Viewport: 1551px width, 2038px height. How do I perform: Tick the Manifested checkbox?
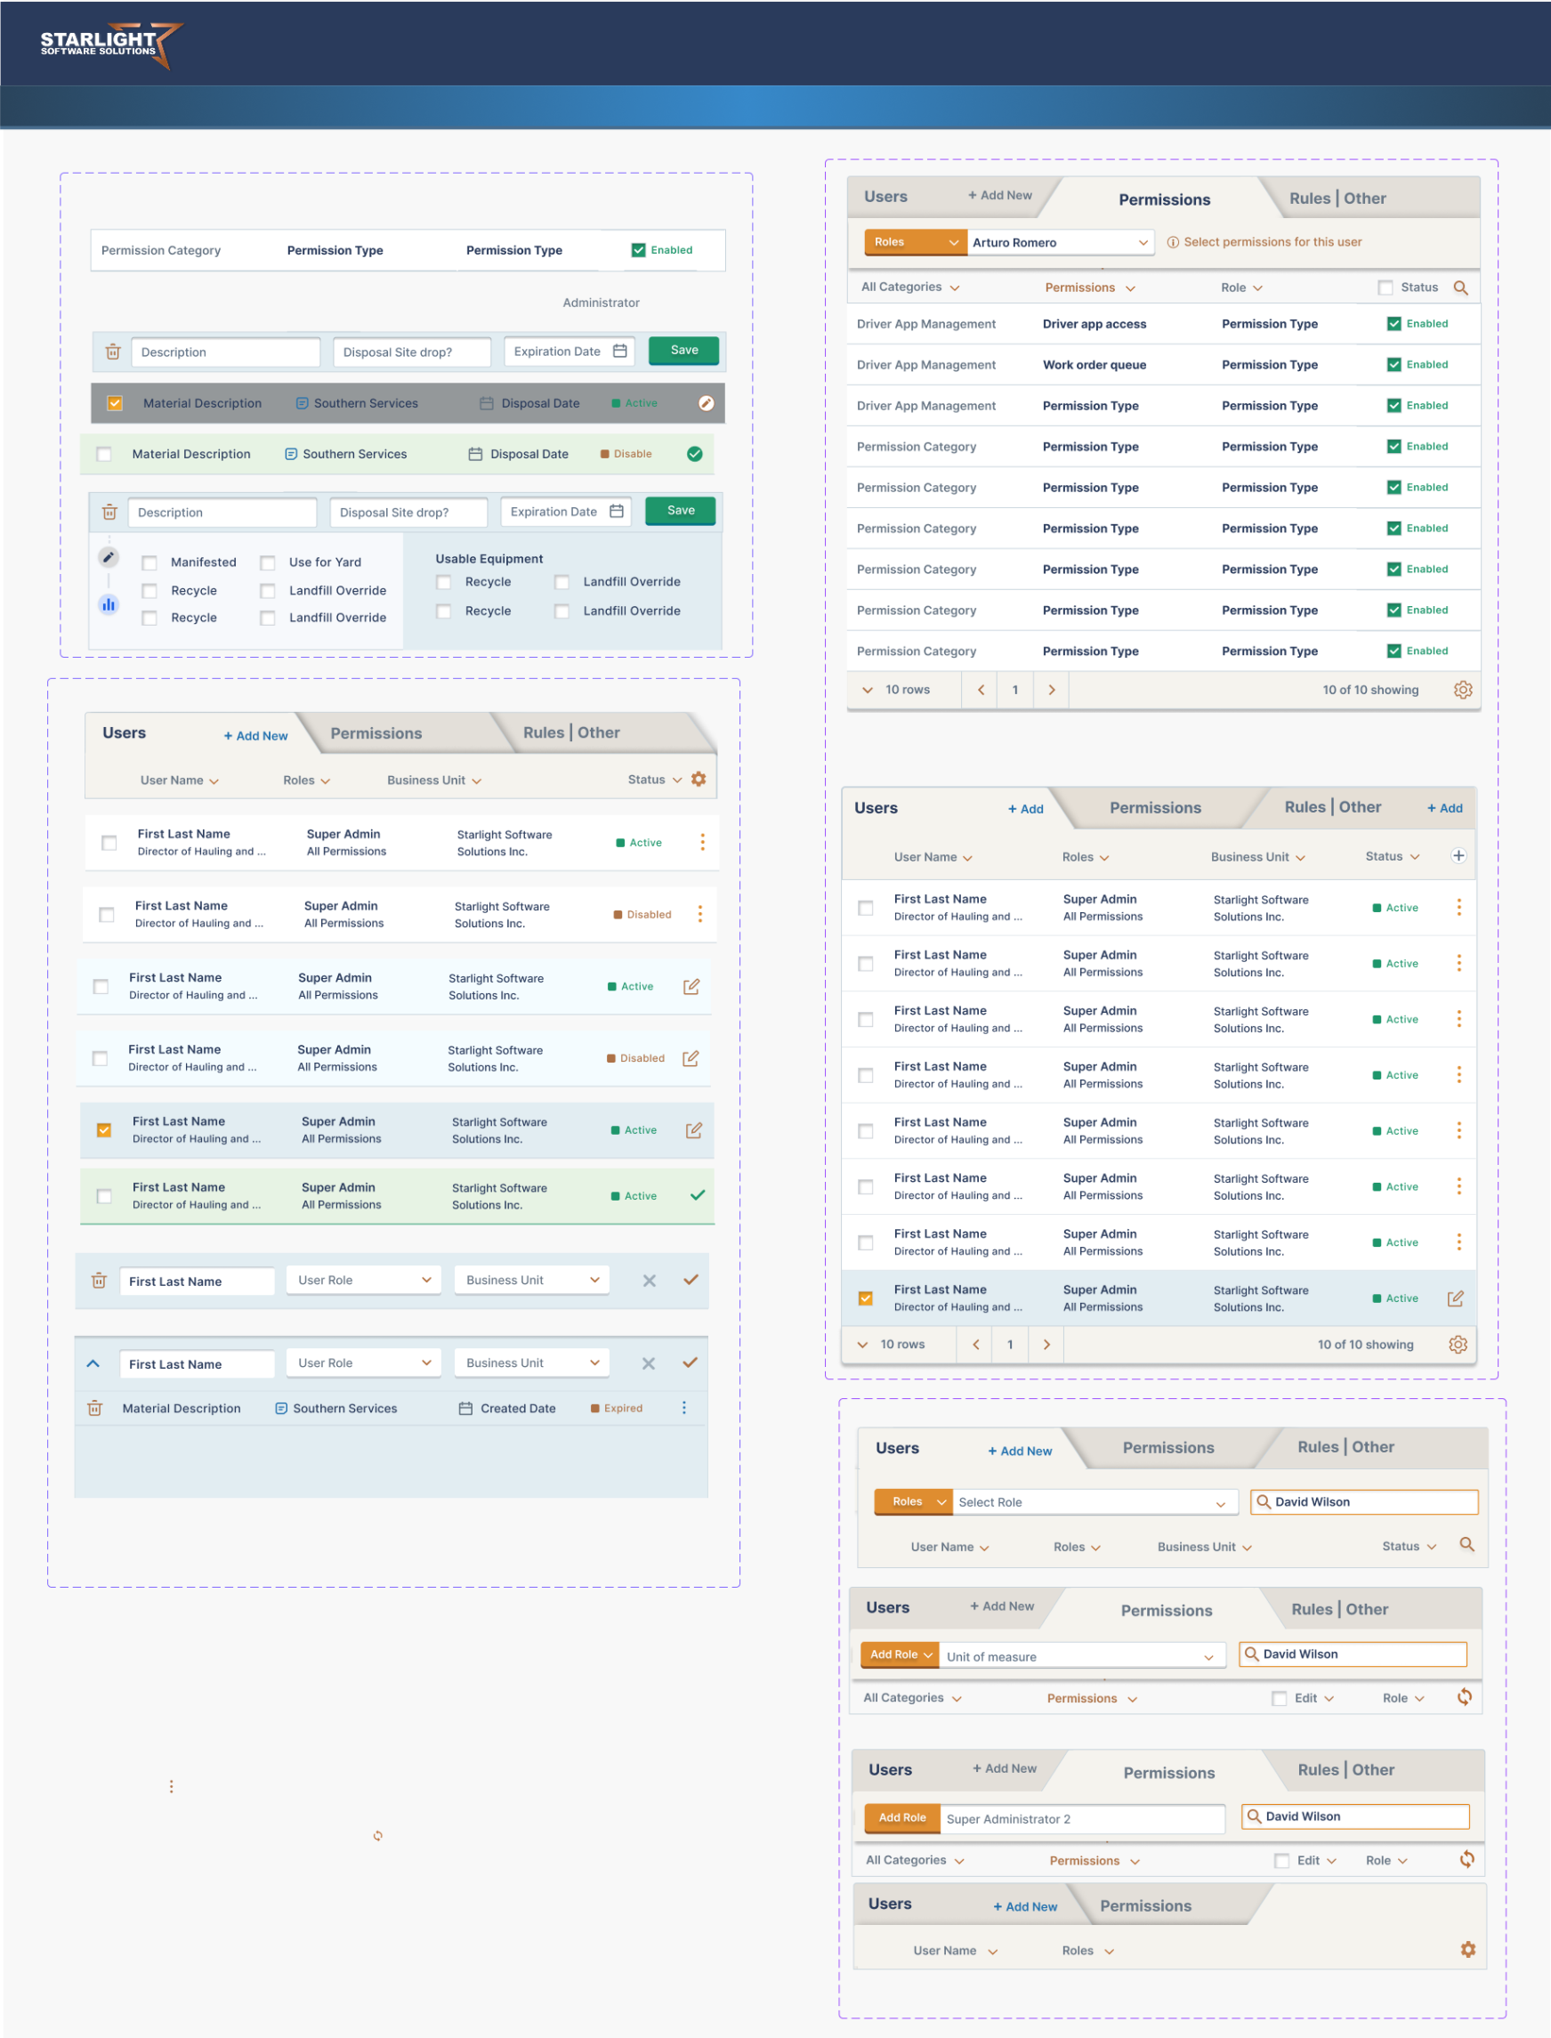coord(149,562)
